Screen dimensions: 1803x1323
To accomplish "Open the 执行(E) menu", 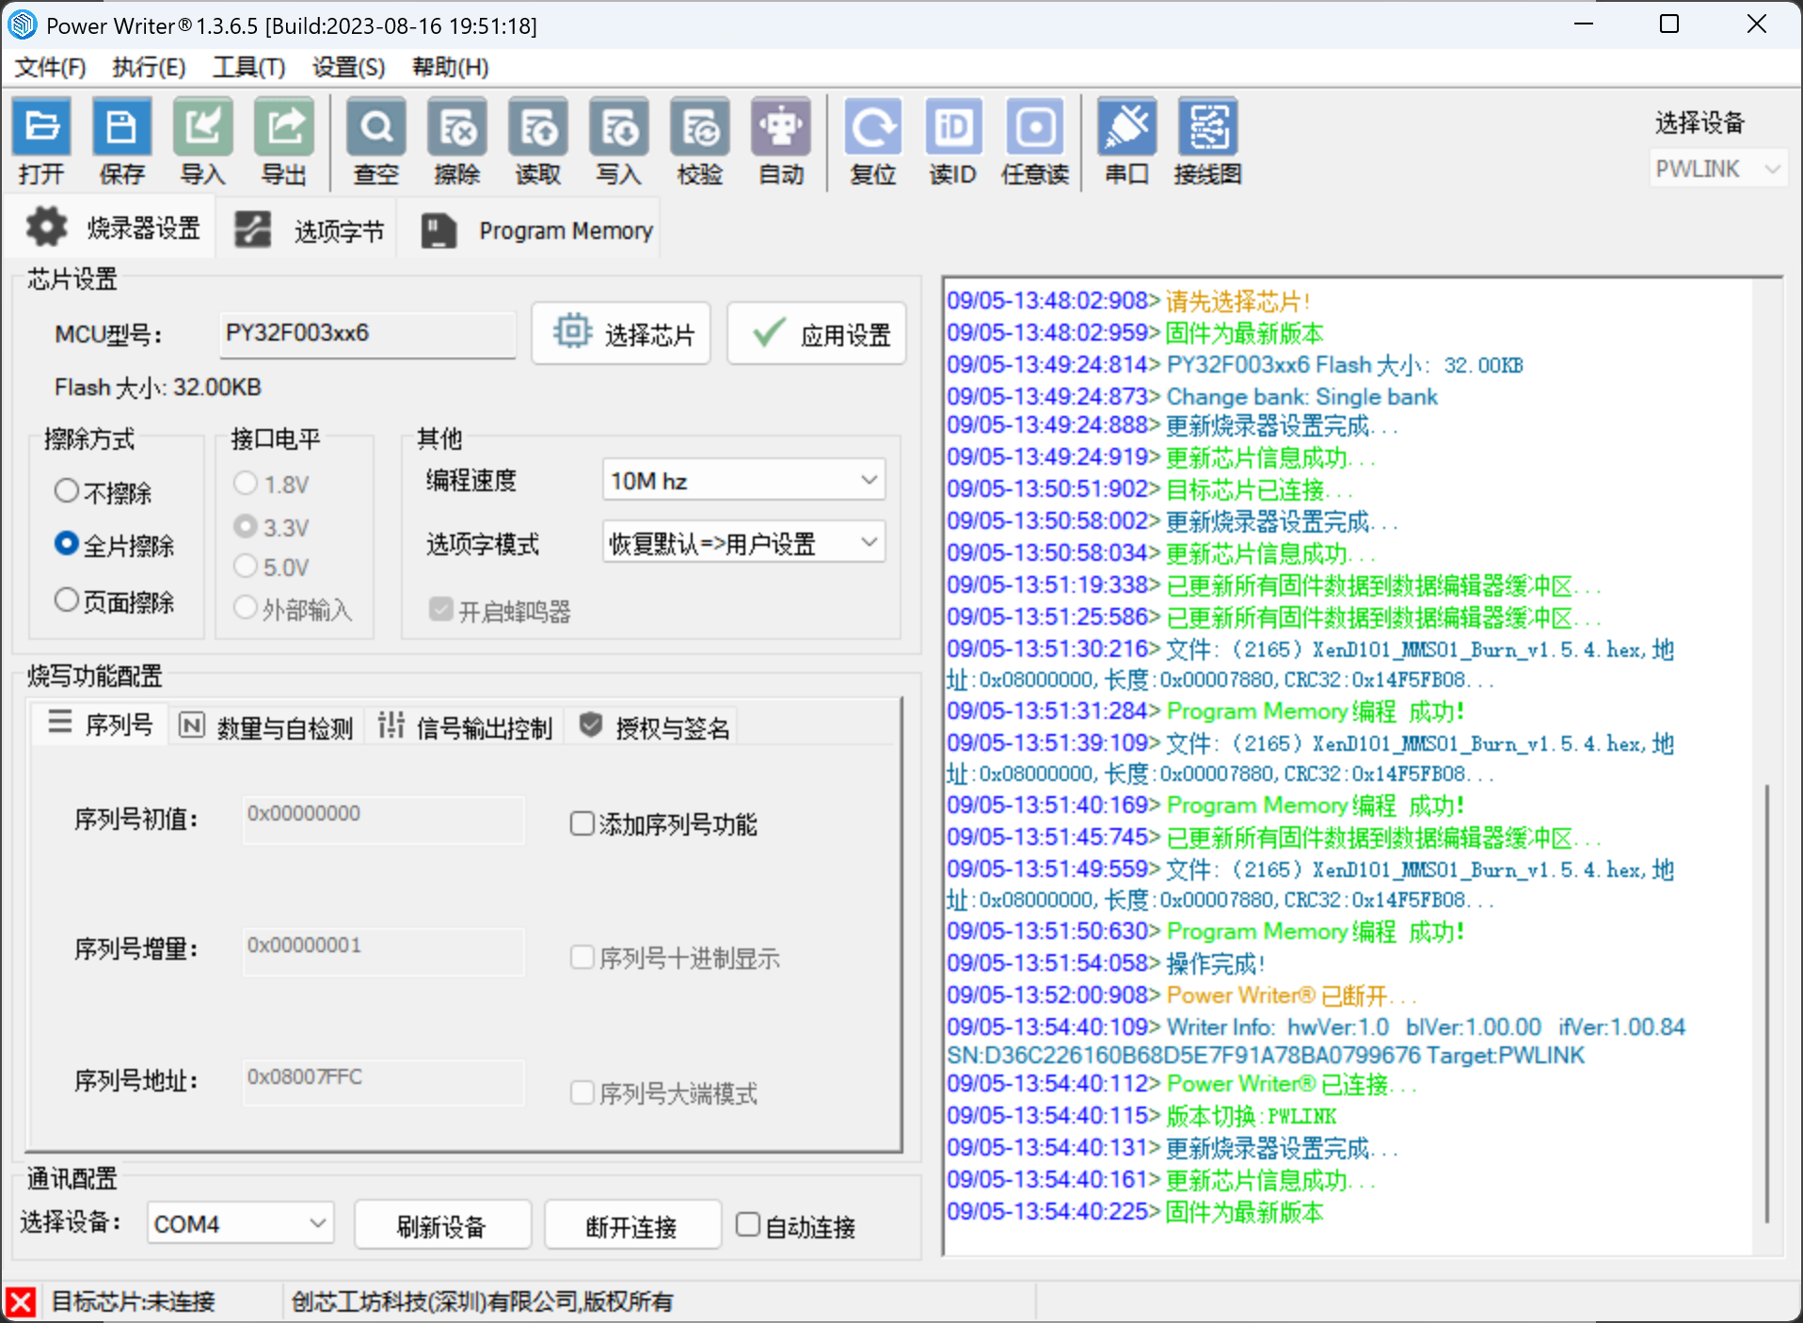I will pyautogui.click(x=149, y=68).
